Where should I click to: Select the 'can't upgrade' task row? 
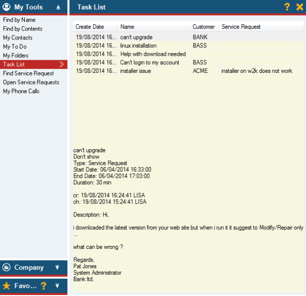(x=188, y=37)
